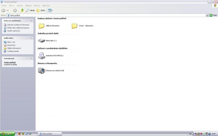The width and height of the screenshot is (218, 136).
Task: Expand the address bar dropdown arrow
Action: (x=207, y=15)
